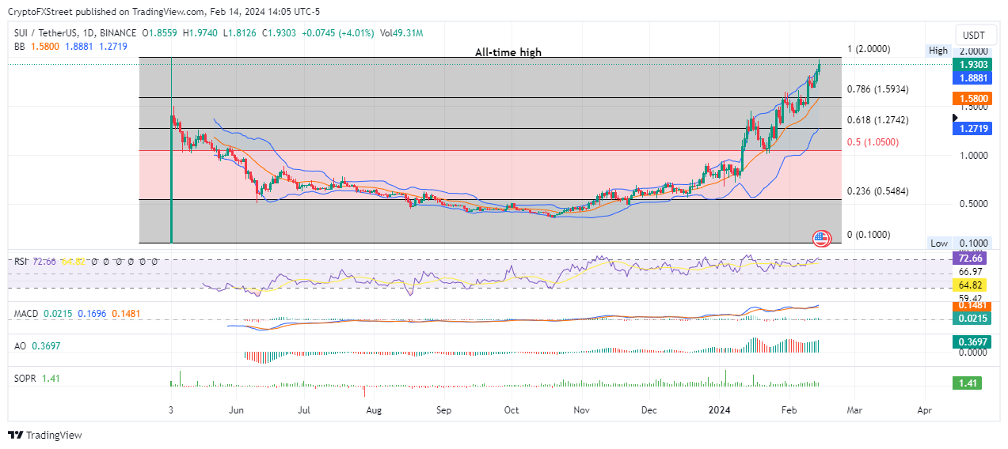Click the purple 72.66 RSI value tag

pyautogui.click(x=970, y=258)
